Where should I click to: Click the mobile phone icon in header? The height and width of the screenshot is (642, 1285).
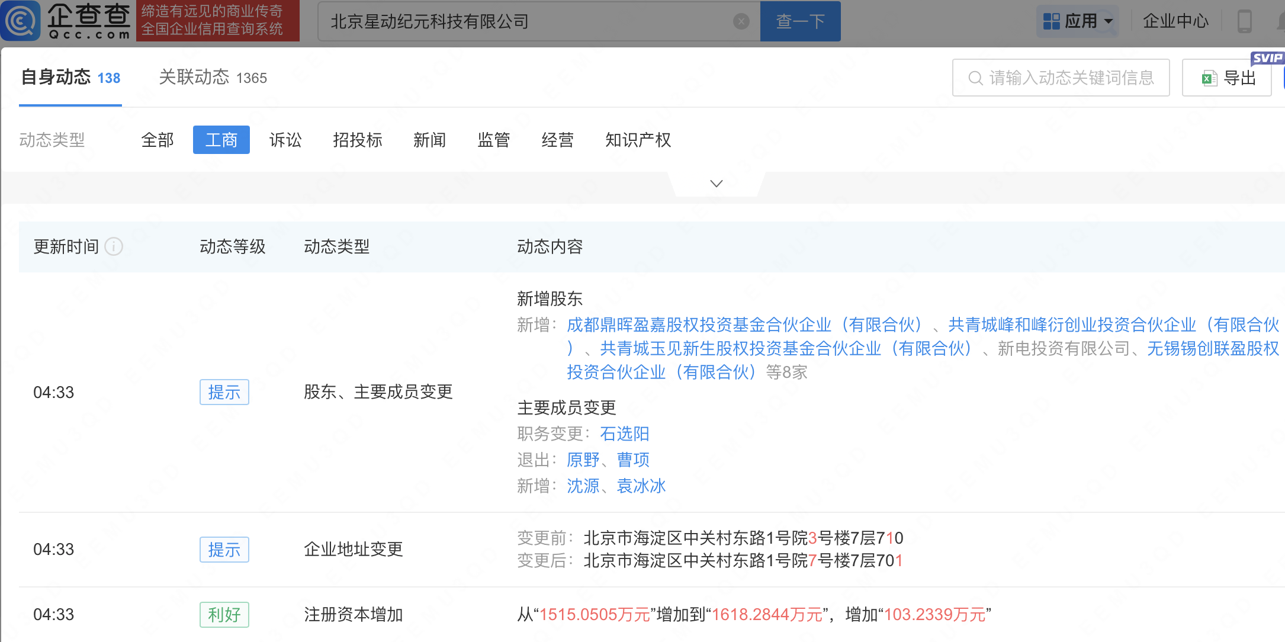point(1244,21)
